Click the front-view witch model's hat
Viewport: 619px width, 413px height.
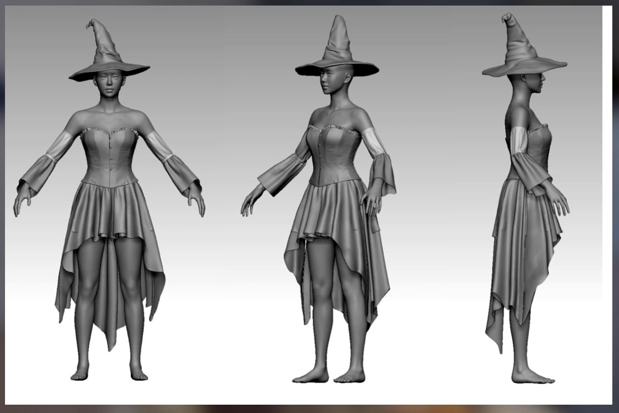click(108, 58)
